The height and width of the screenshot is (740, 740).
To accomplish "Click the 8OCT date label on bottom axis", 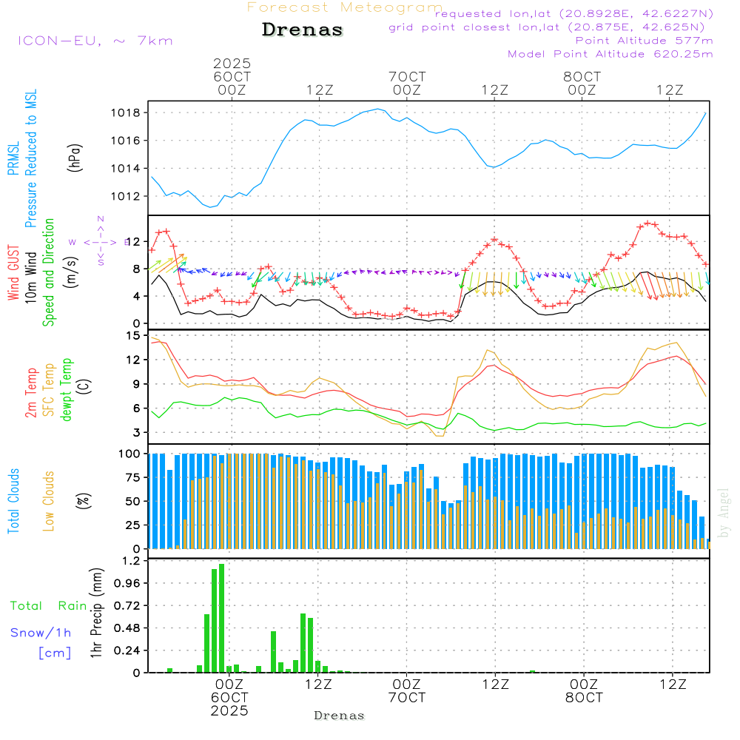I will click(583, 698).
